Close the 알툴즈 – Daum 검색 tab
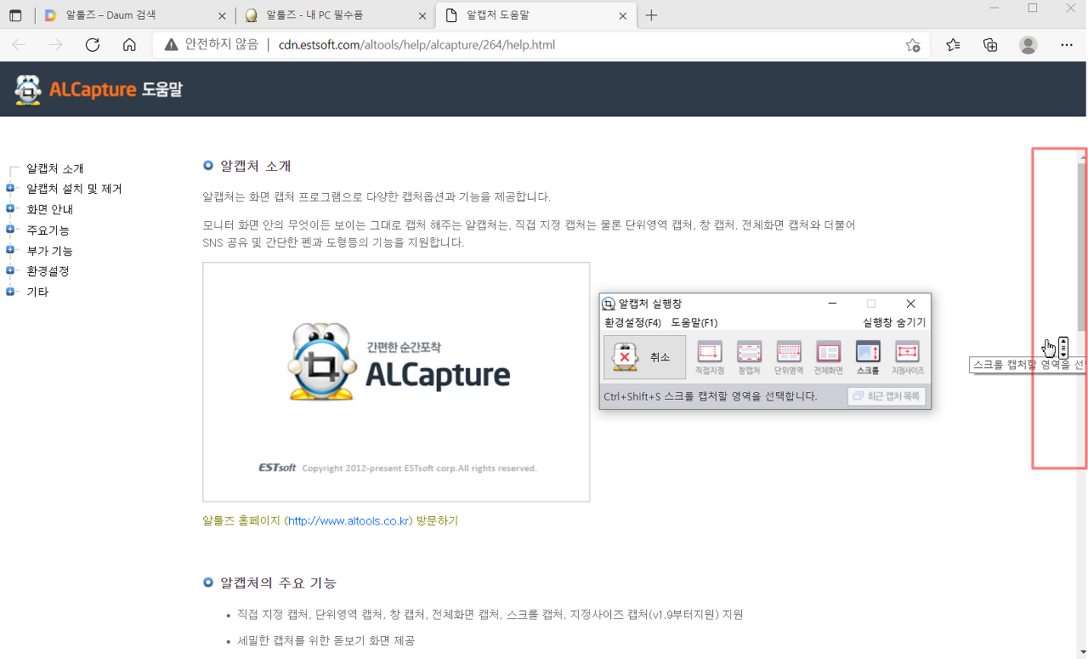 [x=222, y=15]
